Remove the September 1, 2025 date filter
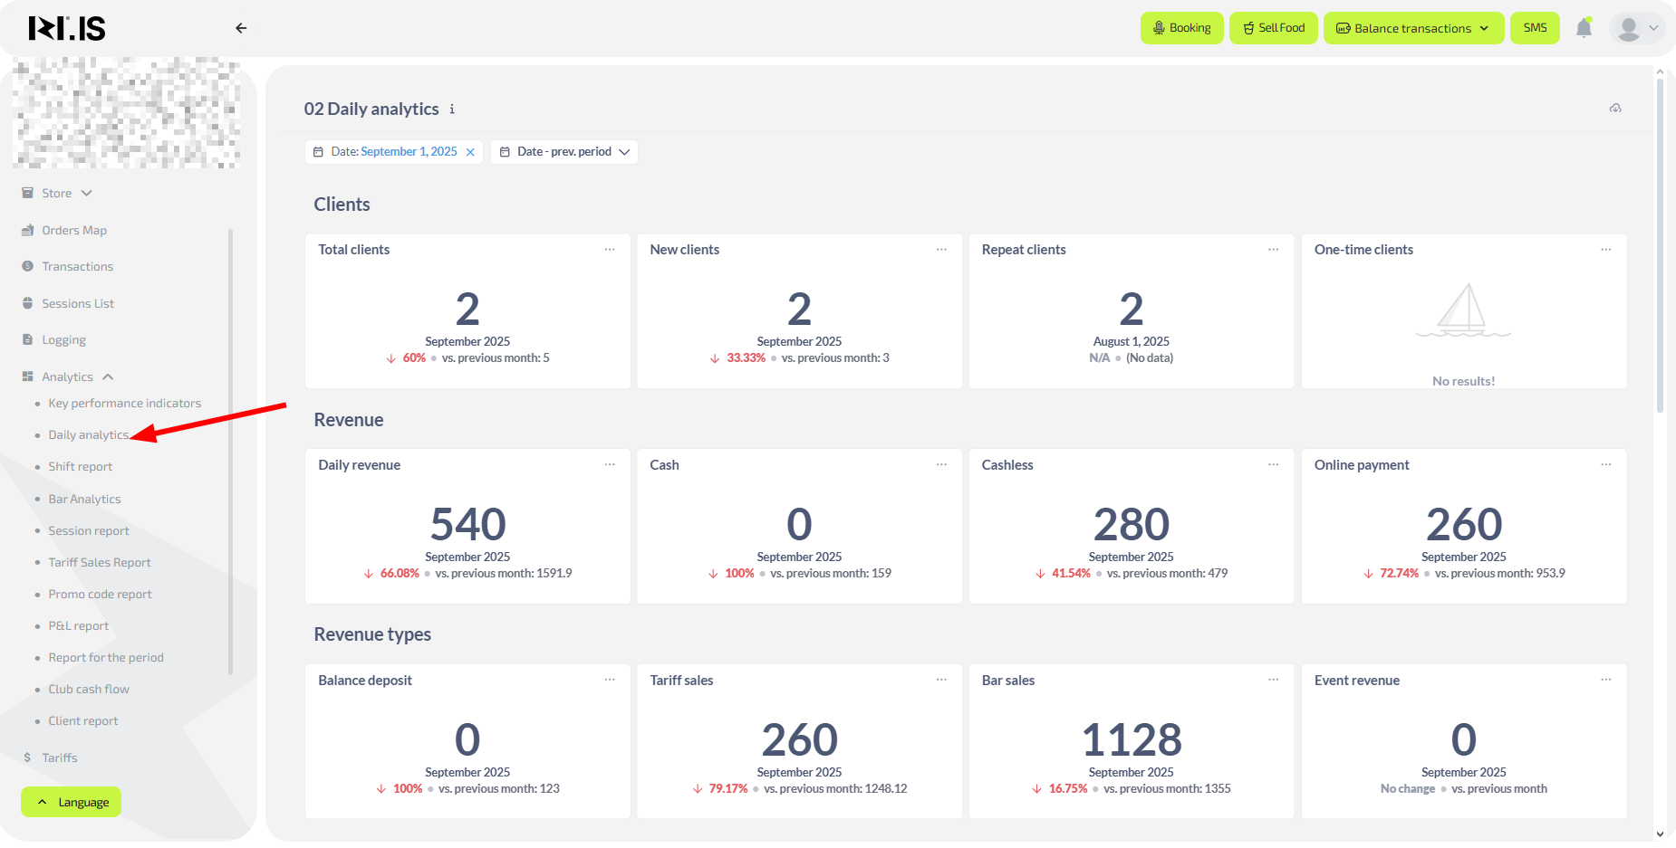Viewport: 1676px width, 848px height. (x=470, y=152)
